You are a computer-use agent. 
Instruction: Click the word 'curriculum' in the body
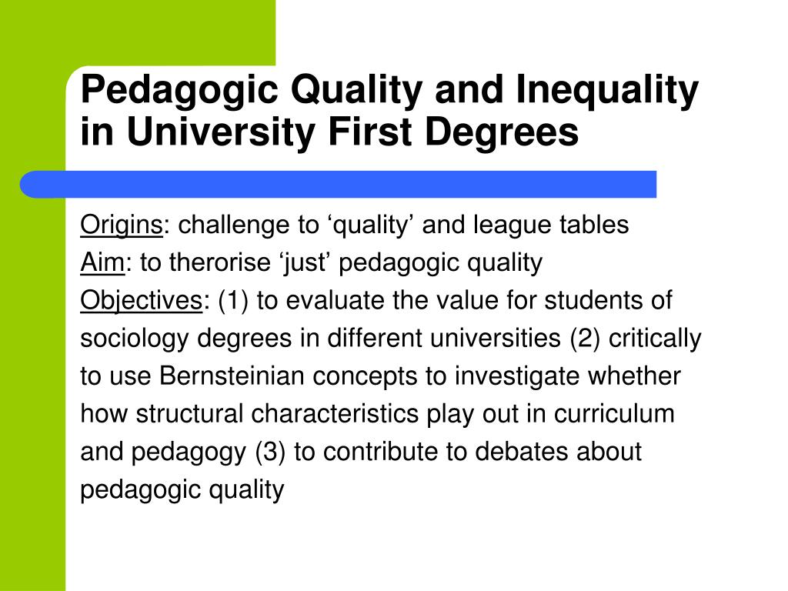(x=614, y=413)
